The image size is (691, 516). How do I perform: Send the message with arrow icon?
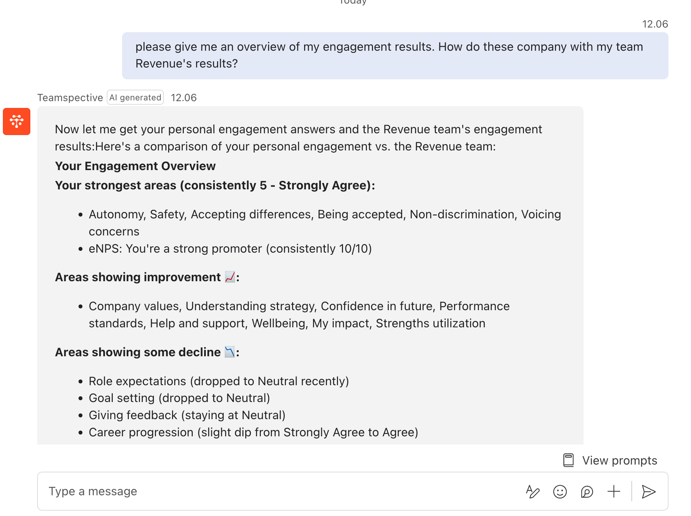tap(649, 492)
